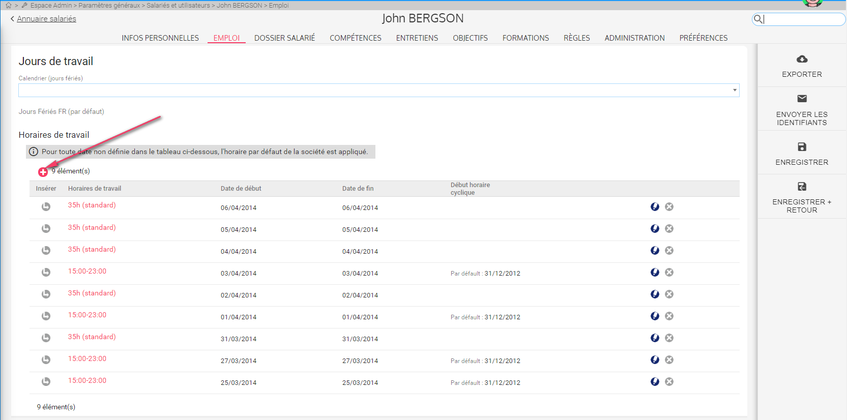Edit the schedule row dated 27/03/2014
The image size is (847, 420).
(x=655, y=359)
